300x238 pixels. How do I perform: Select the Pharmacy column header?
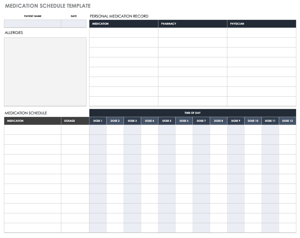pos(192,24)
